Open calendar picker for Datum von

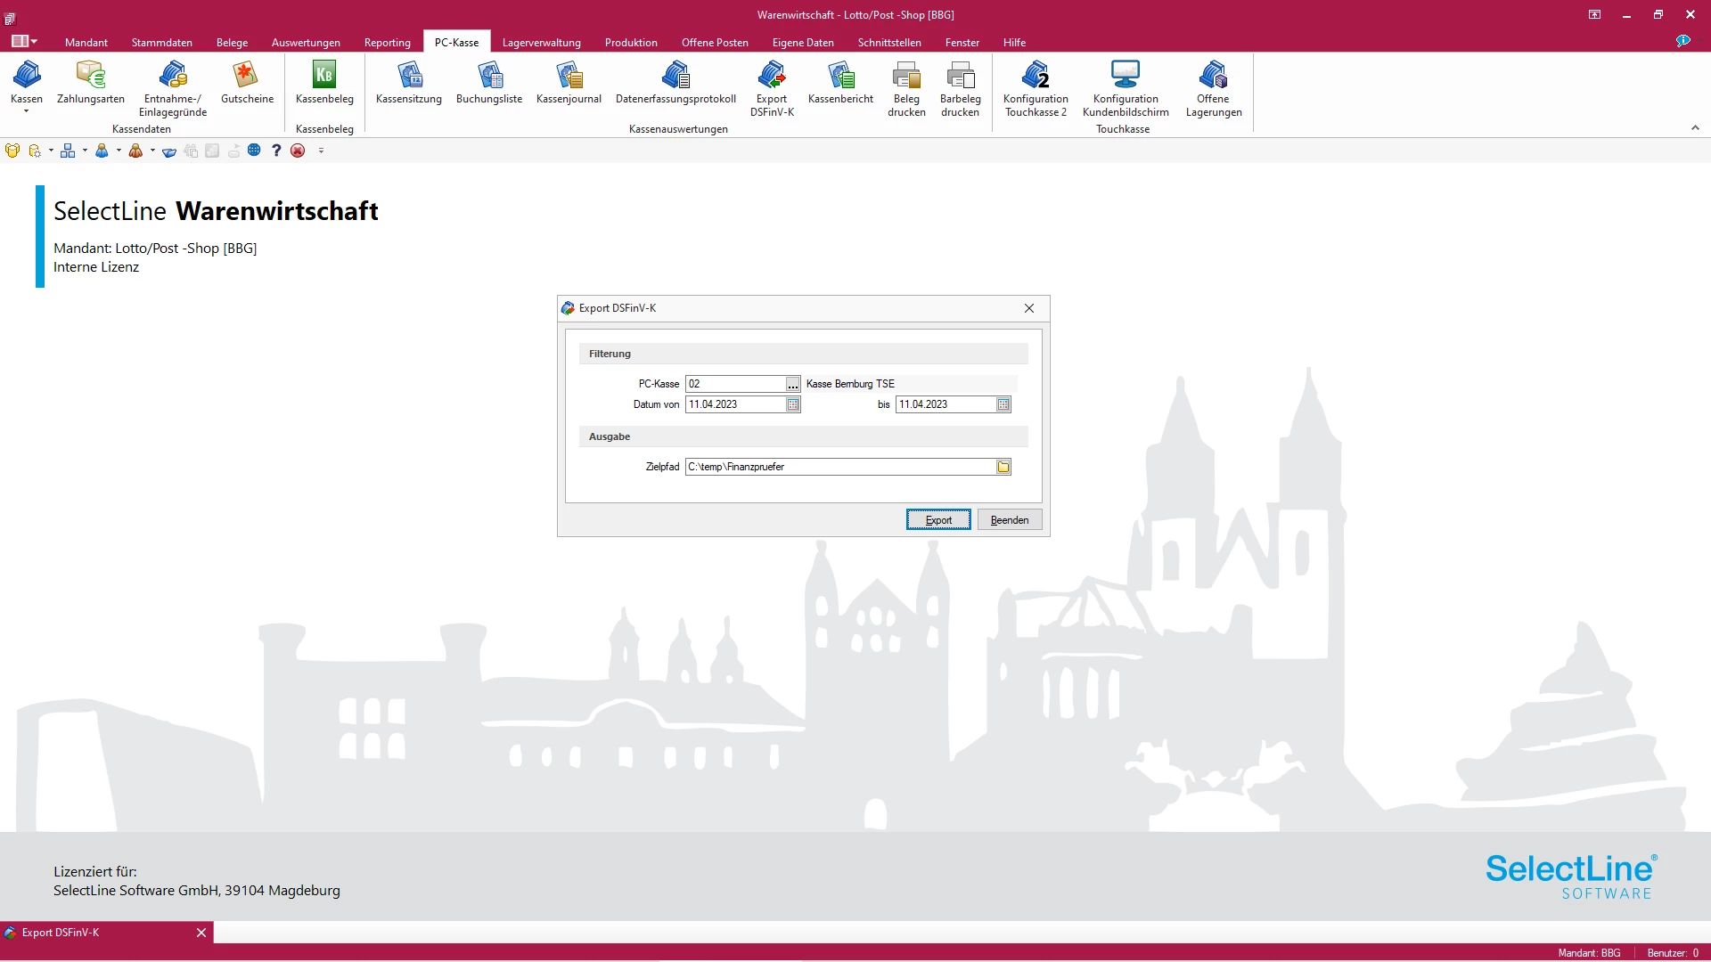[x=793, y=404]
